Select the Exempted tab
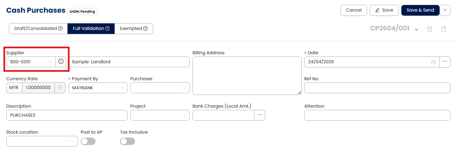The width and height of the screenshot is (457, 152). tap(134, 29)
